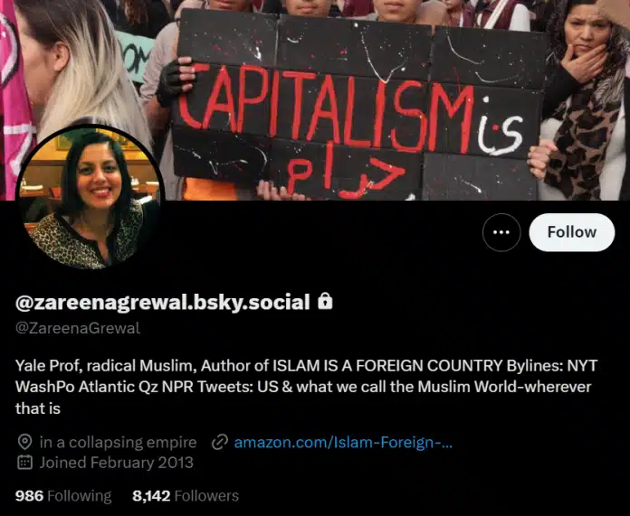The height and width of the screenshot is (516, 630).
Task: Click the Yale Prof bio text
Action: click(306, 387)
